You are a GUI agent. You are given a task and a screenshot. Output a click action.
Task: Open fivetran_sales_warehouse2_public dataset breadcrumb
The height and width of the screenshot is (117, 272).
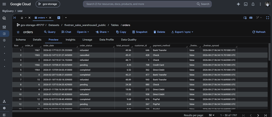coord(85,25)
